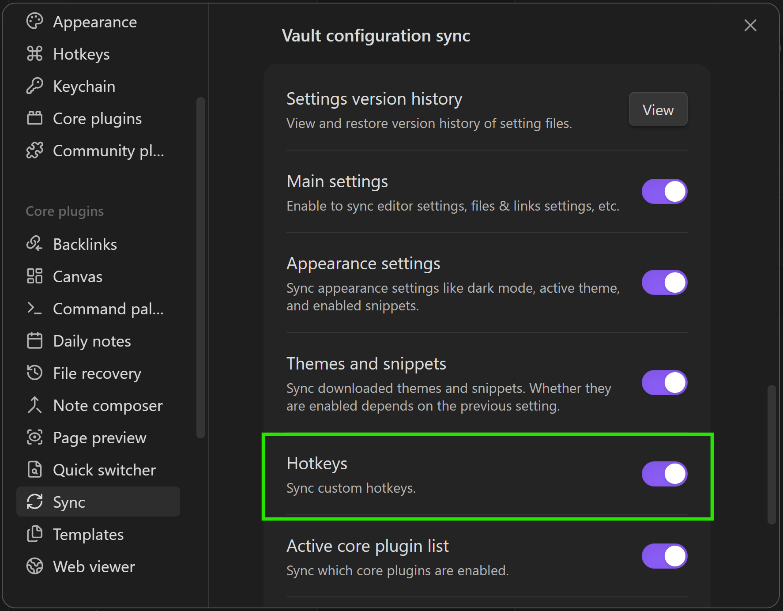Open the Core plugins settings tab
The height and width of the screenshot is (611, 783).
click(97, 118)
